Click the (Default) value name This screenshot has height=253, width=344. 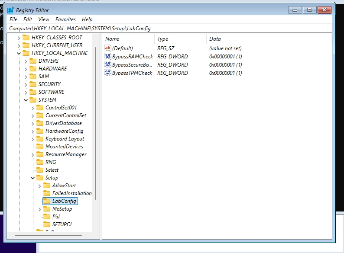pos(123,48)
